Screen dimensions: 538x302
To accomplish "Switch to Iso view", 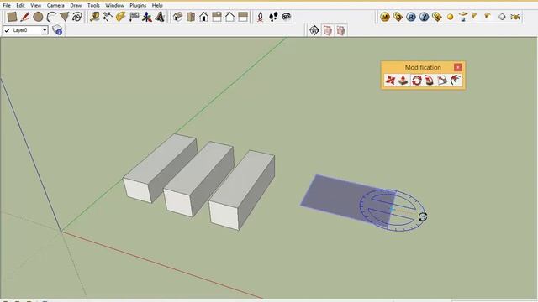I will pyautogui.click(x=177, y=17).
